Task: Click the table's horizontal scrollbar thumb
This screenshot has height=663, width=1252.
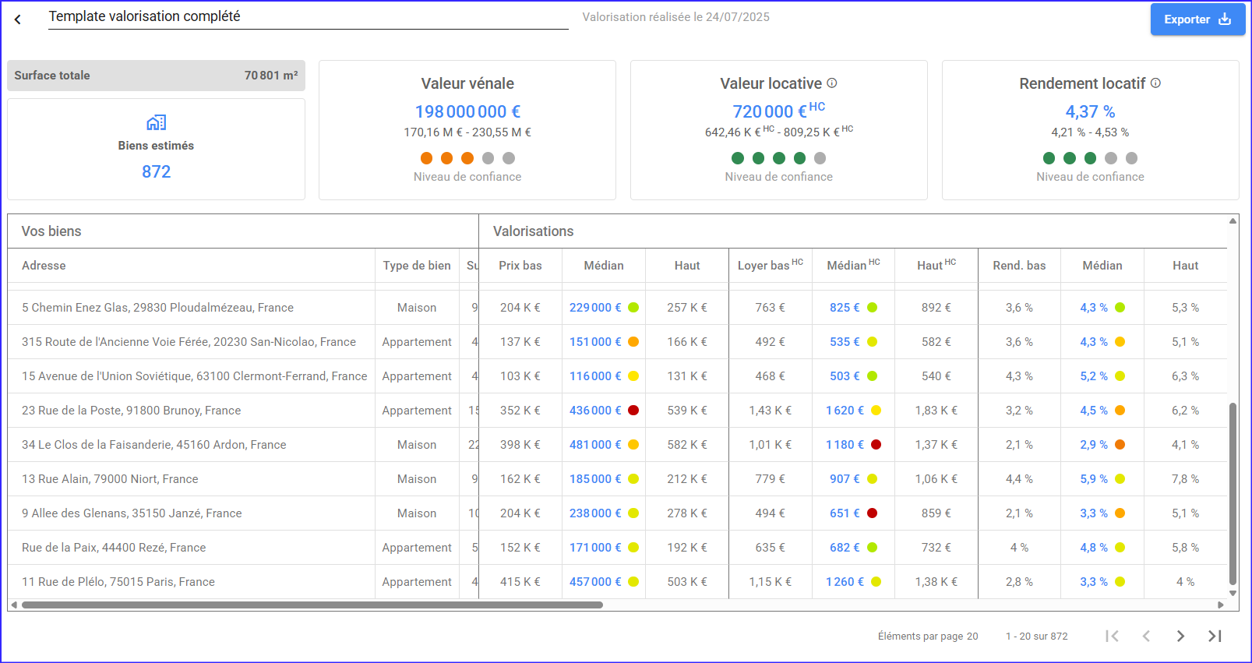Action: coord(312,605)
